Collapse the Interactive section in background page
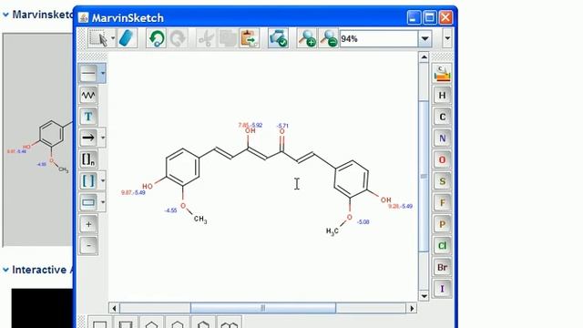The image size is (583, 328). [6, 270]
